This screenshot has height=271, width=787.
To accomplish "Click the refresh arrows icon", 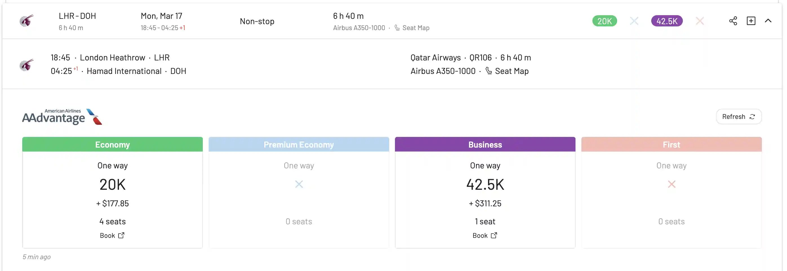I will (752, 117).
